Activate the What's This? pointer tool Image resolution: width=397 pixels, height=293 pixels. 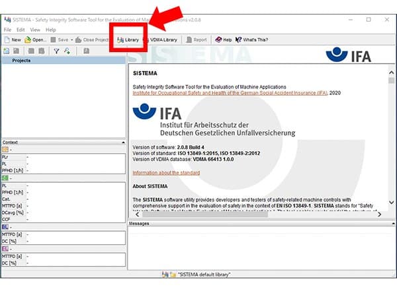251,40
